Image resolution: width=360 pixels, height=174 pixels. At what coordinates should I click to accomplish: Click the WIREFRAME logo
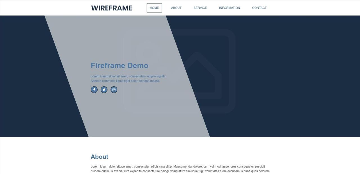click(x=112, y=8)
